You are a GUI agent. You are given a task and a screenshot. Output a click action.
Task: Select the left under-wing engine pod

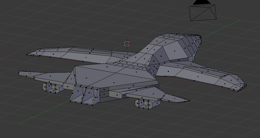pyautogui.click(x=52, y=88)
